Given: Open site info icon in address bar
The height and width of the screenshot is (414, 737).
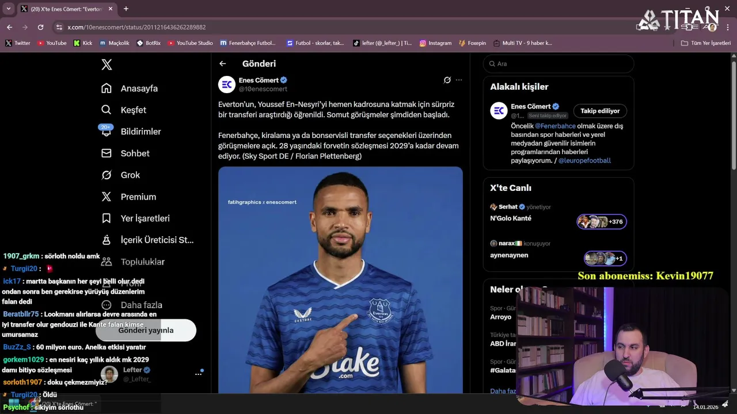Looking at the screenshot, I should (x=59, y=27).
